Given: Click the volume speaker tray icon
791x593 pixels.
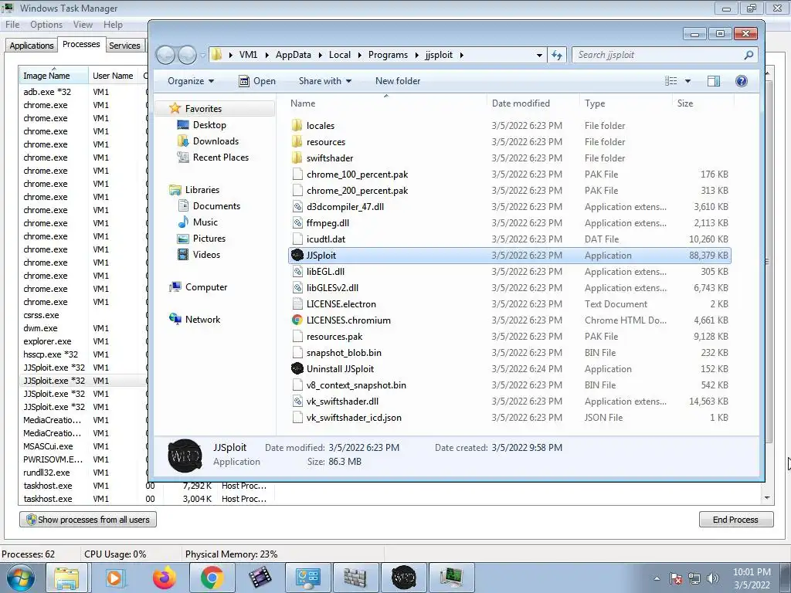Looking at the screenshot, I should point(712,578).
